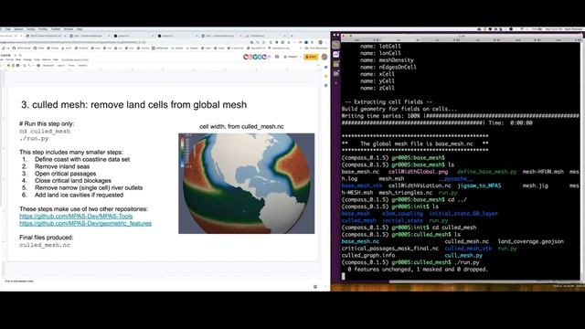
Task: Click the terminal cursor on the empty prompt
Action: [x=344, y=276]
